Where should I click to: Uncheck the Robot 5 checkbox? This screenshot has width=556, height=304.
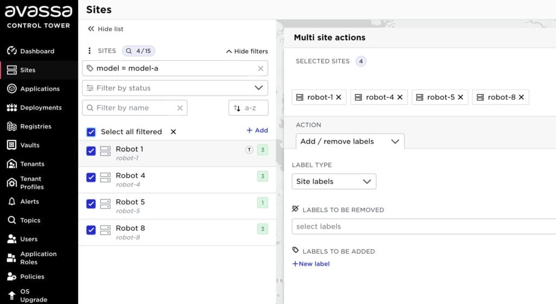tap(91, 204)
